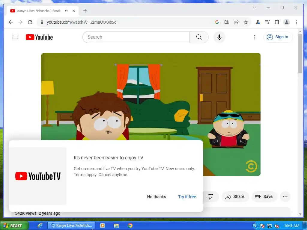Viewport: 307px width, 230px height.
Task: Open tab search chevron in title bar
Action: coord(255,7)
